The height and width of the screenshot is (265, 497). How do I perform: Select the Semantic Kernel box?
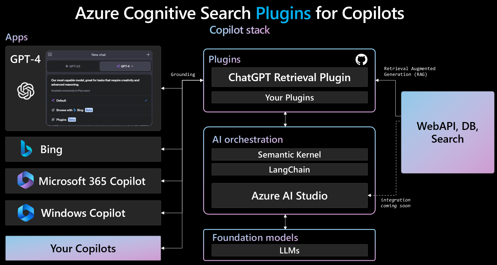point(290,154)
